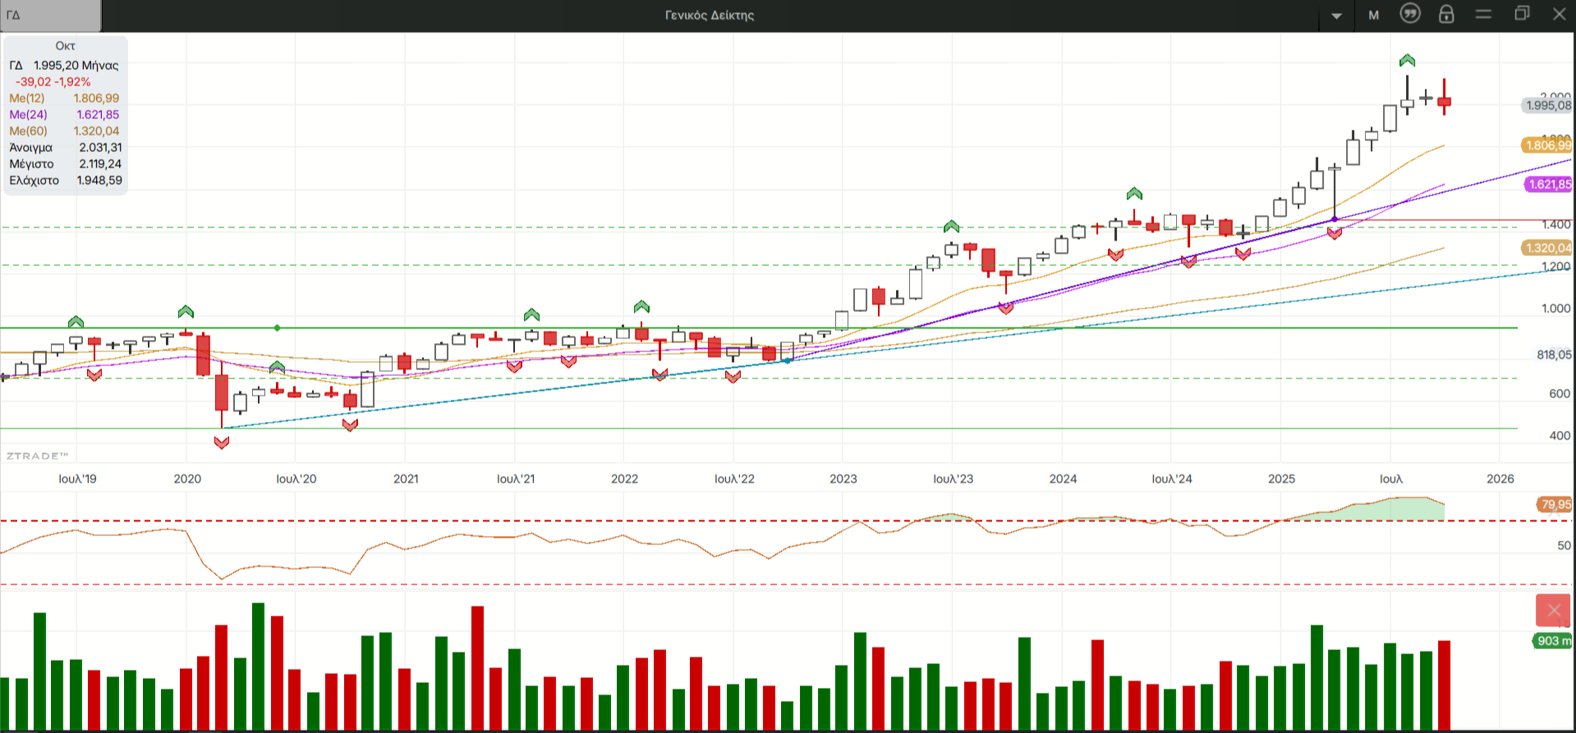Click the topmost green up-arrow marker near Ιουλ 2025
Screen dimensions: 1576x733
coord(1407,61)
